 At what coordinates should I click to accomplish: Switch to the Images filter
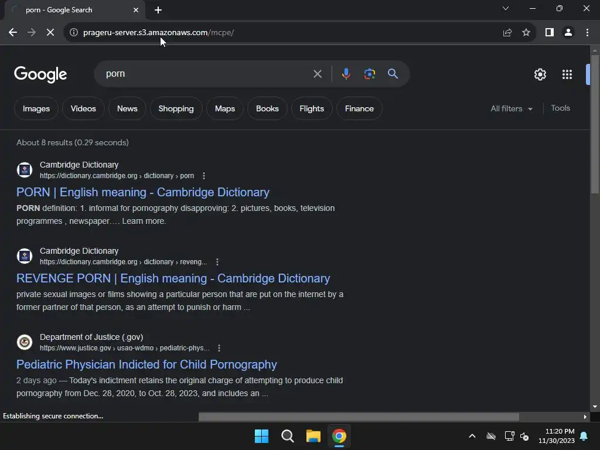36,108
